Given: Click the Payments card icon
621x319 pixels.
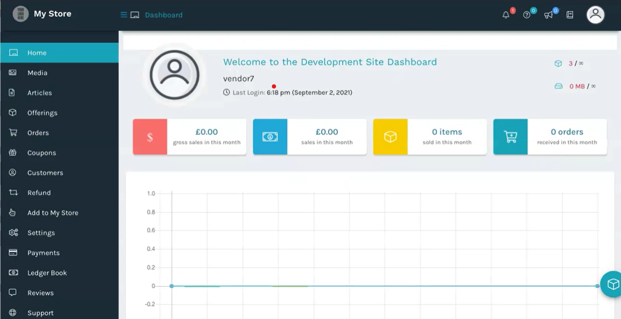Looking at the screenshot, I should 13,252.
